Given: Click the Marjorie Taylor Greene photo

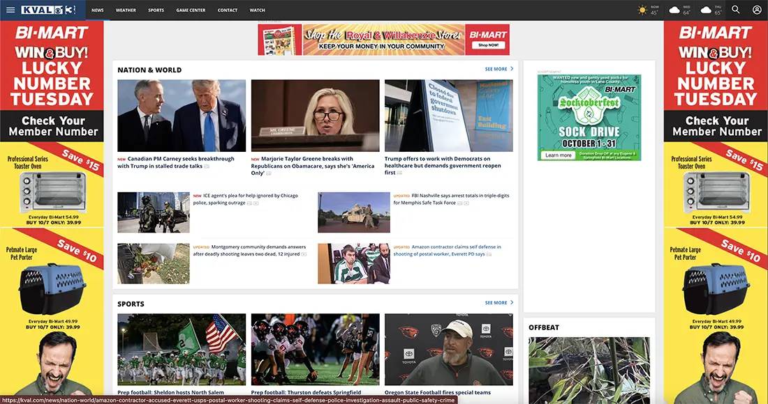Looking at the screenshot, I should coord(316,116).
